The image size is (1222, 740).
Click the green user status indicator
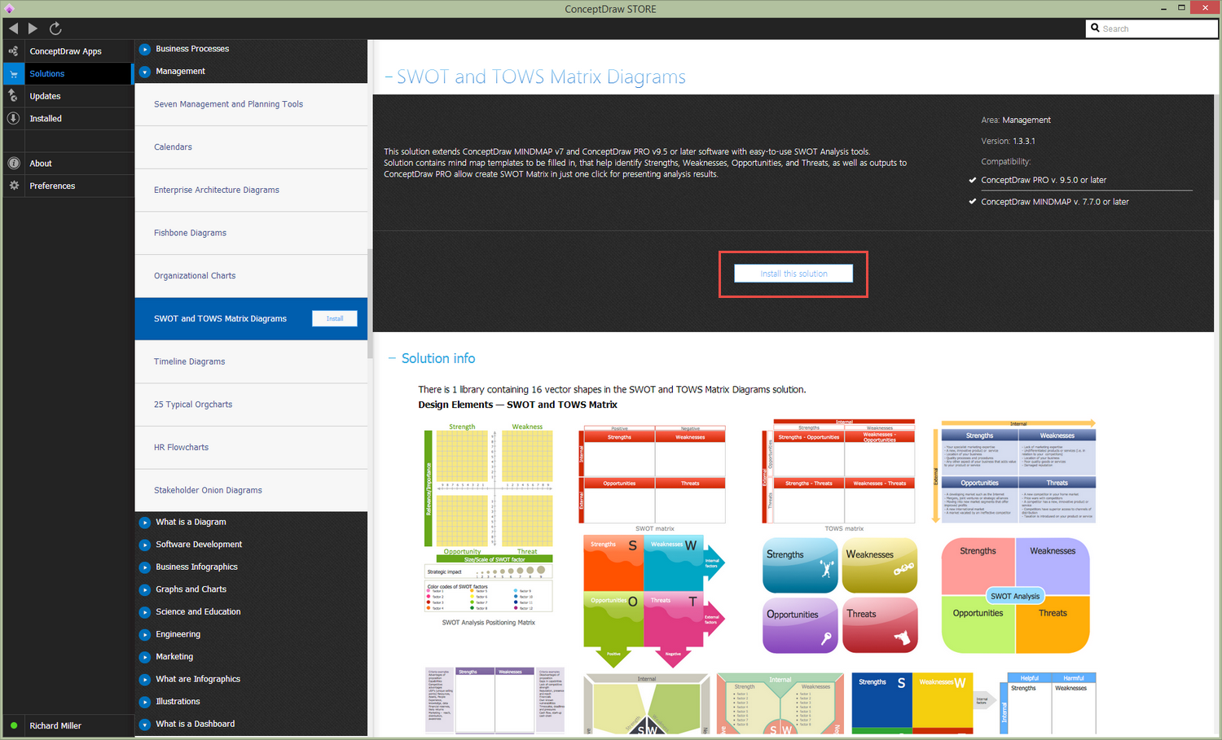[x=13, y=725]
